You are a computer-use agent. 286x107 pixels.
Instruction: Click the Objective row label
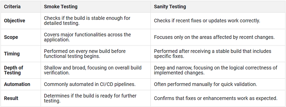coord(14,21)
